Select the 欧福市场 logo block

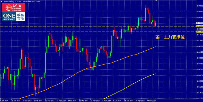21,17
